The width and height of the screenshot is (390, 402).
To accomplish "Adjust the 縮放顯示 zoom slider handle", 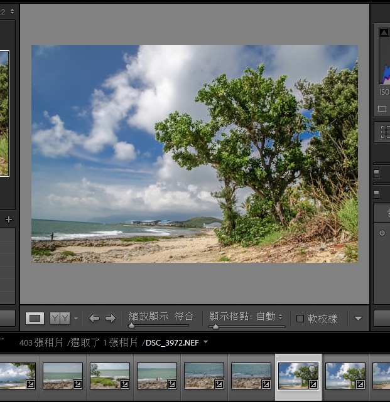I will [x=131, y=326].
